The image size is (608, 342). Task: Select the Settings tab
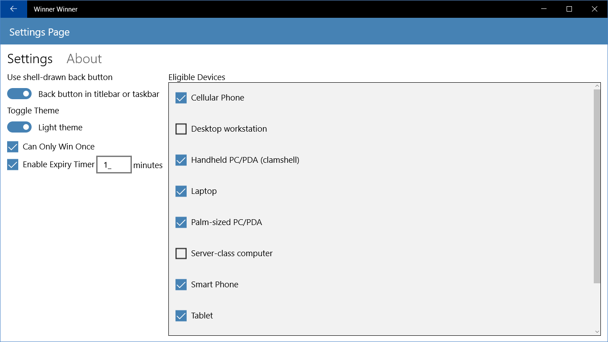(x=30, y=59)
